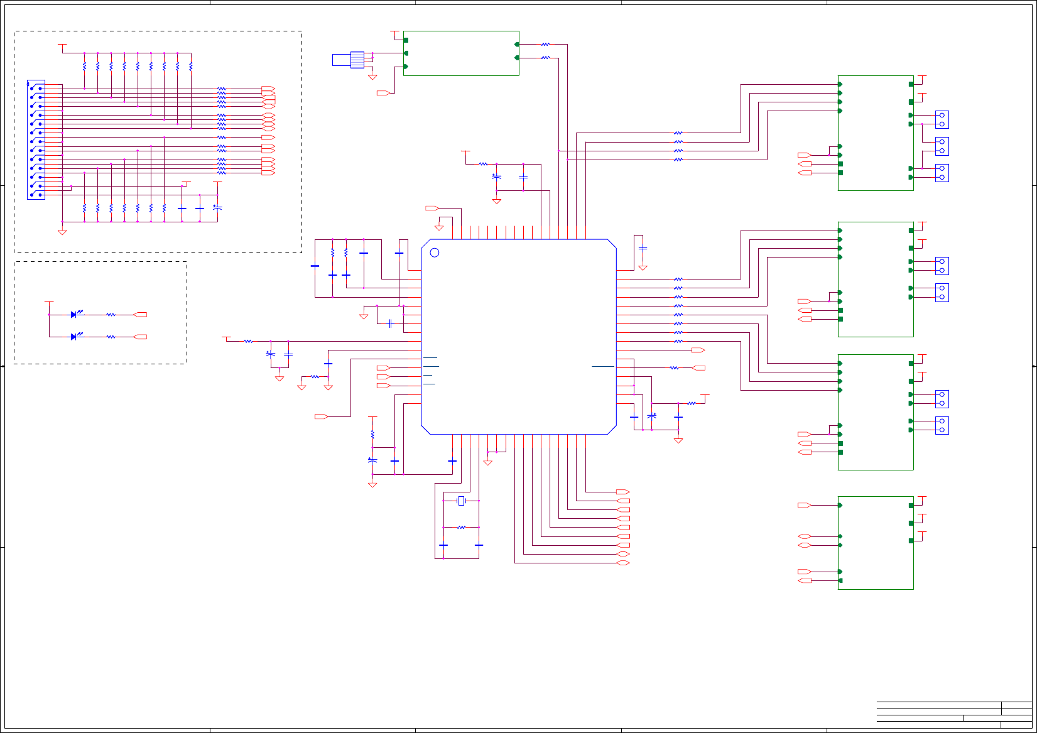The image size is (1037, 733).
Task: Select the topmost green block on the right
Action: tap(876, 133)
